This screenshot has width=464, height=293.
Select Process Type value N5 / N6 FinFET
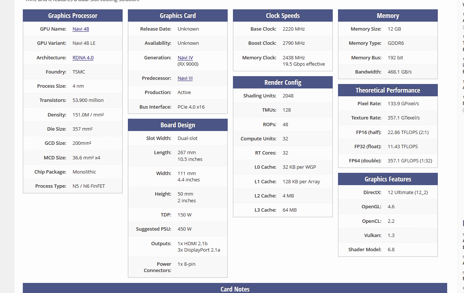89,186
